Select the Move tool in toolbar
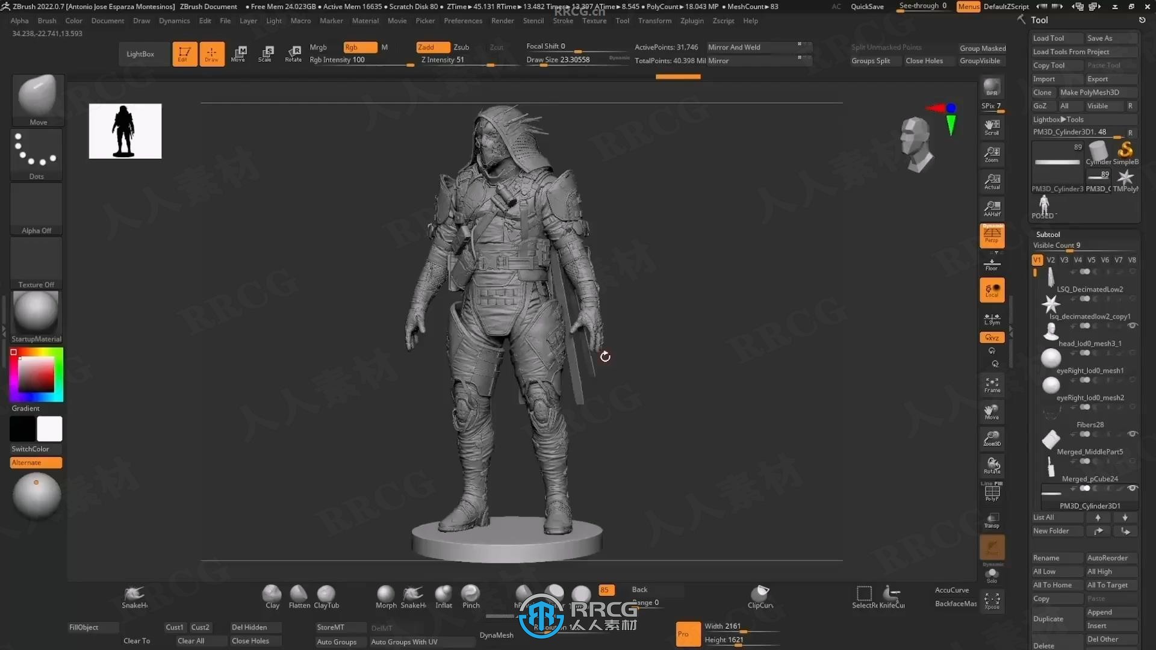Viewport: 1156px width, 650px height. 238,54
